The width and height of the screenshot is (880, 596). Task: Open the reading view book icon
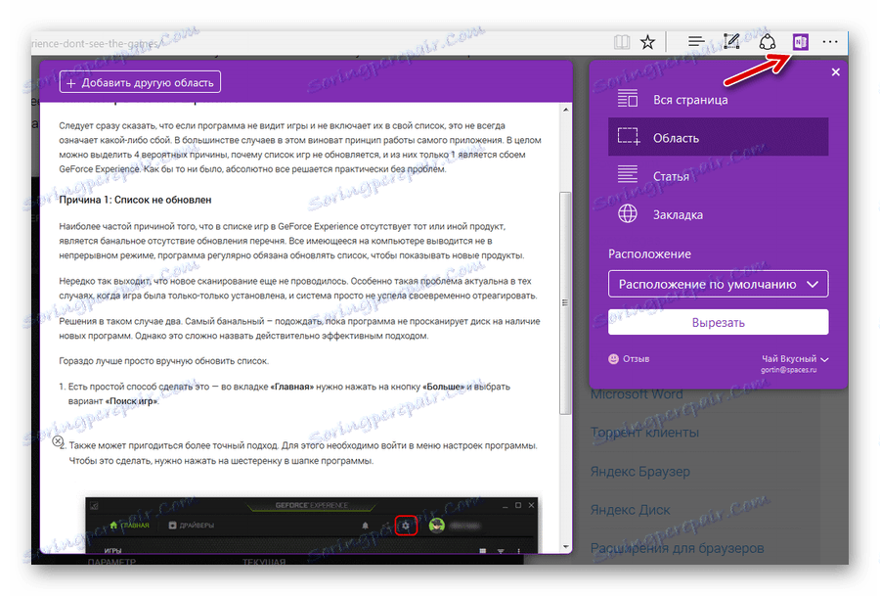621,42
